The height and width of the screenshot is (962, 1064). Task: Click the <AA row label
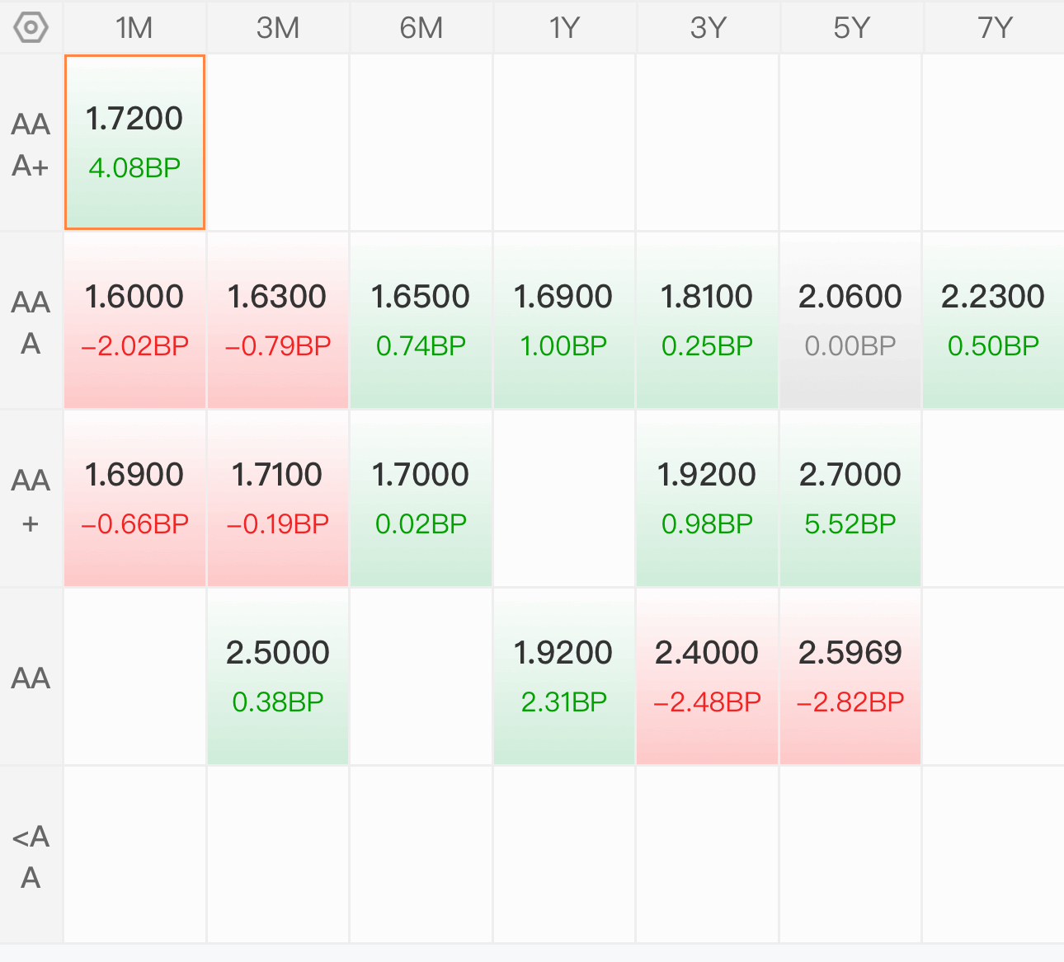pyautogui.click(x=31, y=856)
